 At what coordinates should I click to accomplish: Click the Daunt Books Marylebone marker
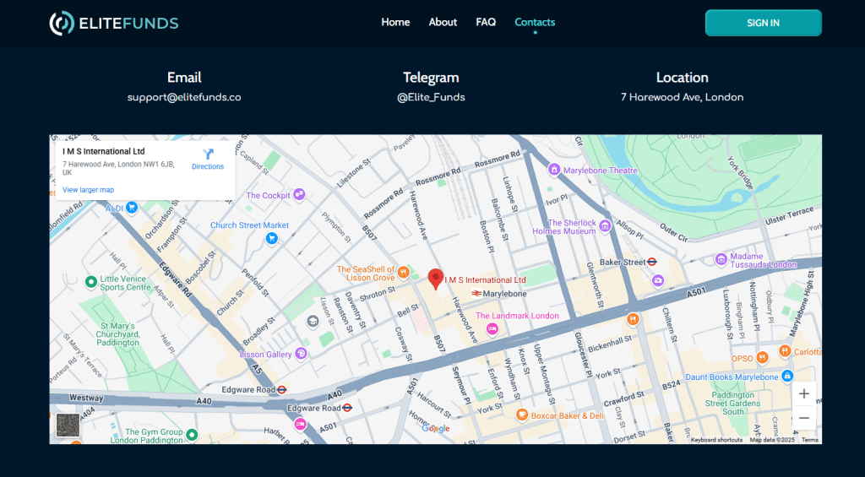point(787,376)
